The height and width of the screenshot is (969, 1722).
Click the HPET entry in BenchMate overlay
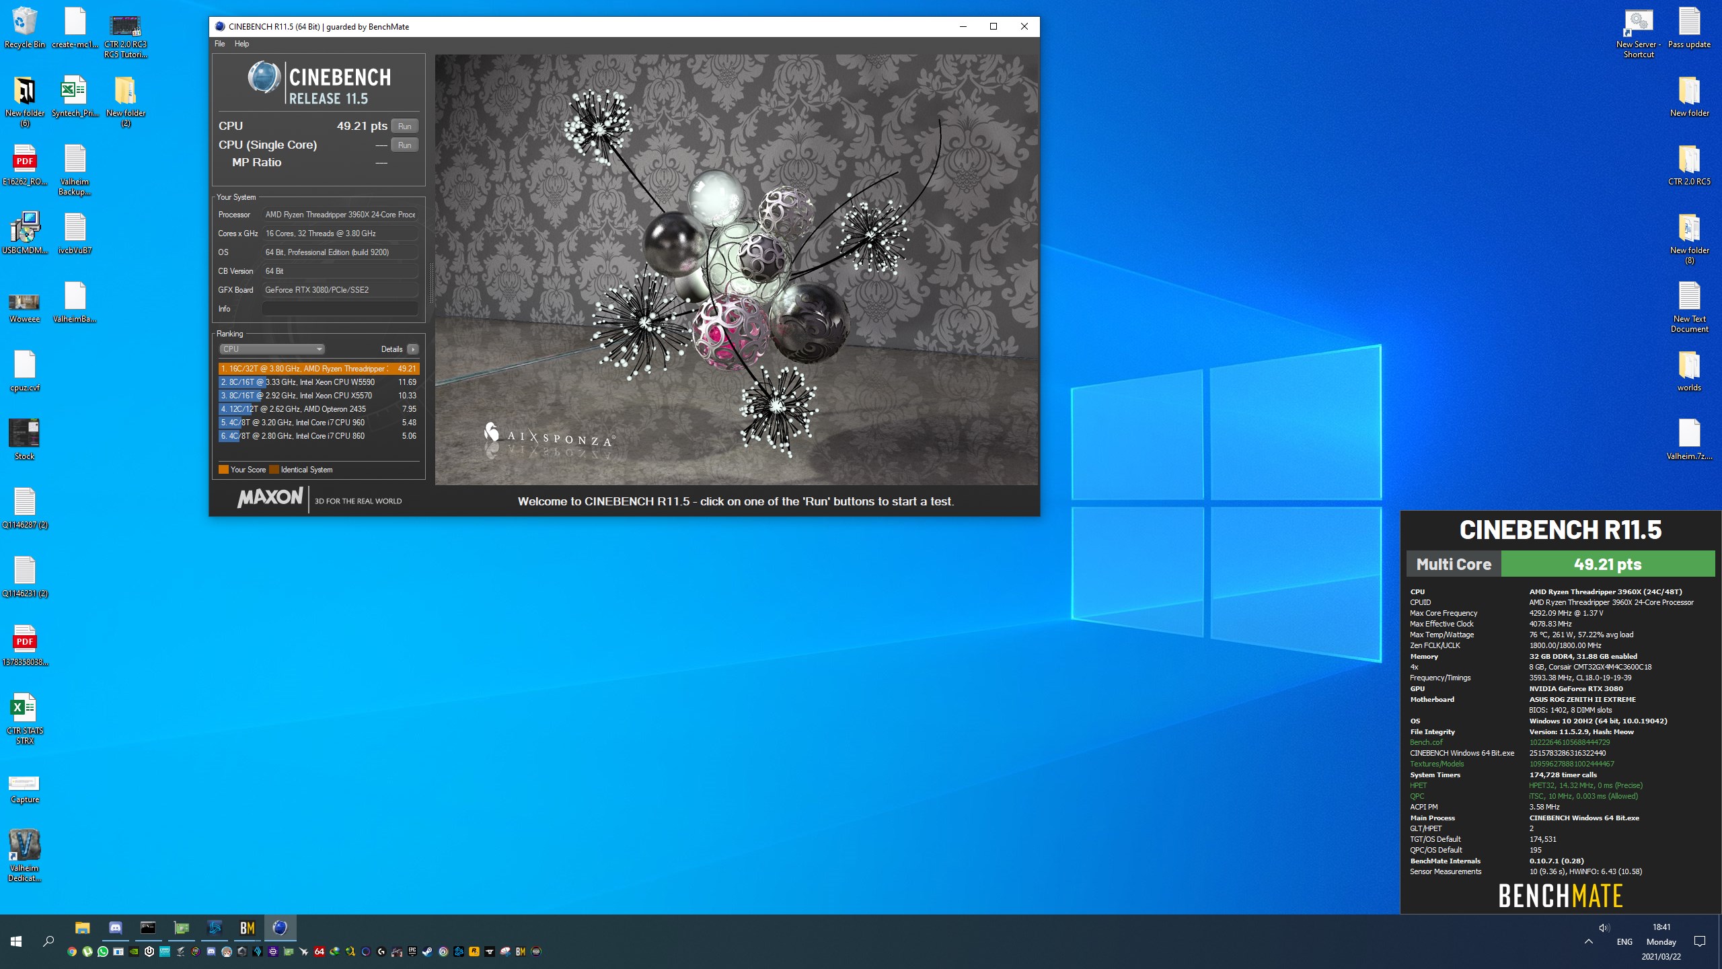pos(1418,785)
